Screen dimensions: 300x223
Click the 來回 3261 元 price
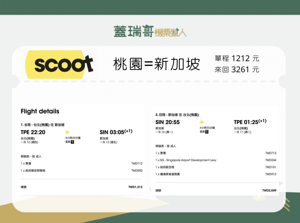tap(237, 70)
